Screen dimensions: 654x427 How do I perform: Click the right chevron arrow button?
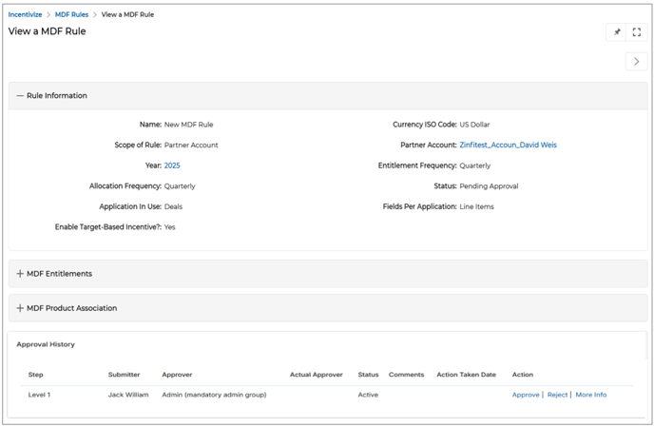[636, 62]
